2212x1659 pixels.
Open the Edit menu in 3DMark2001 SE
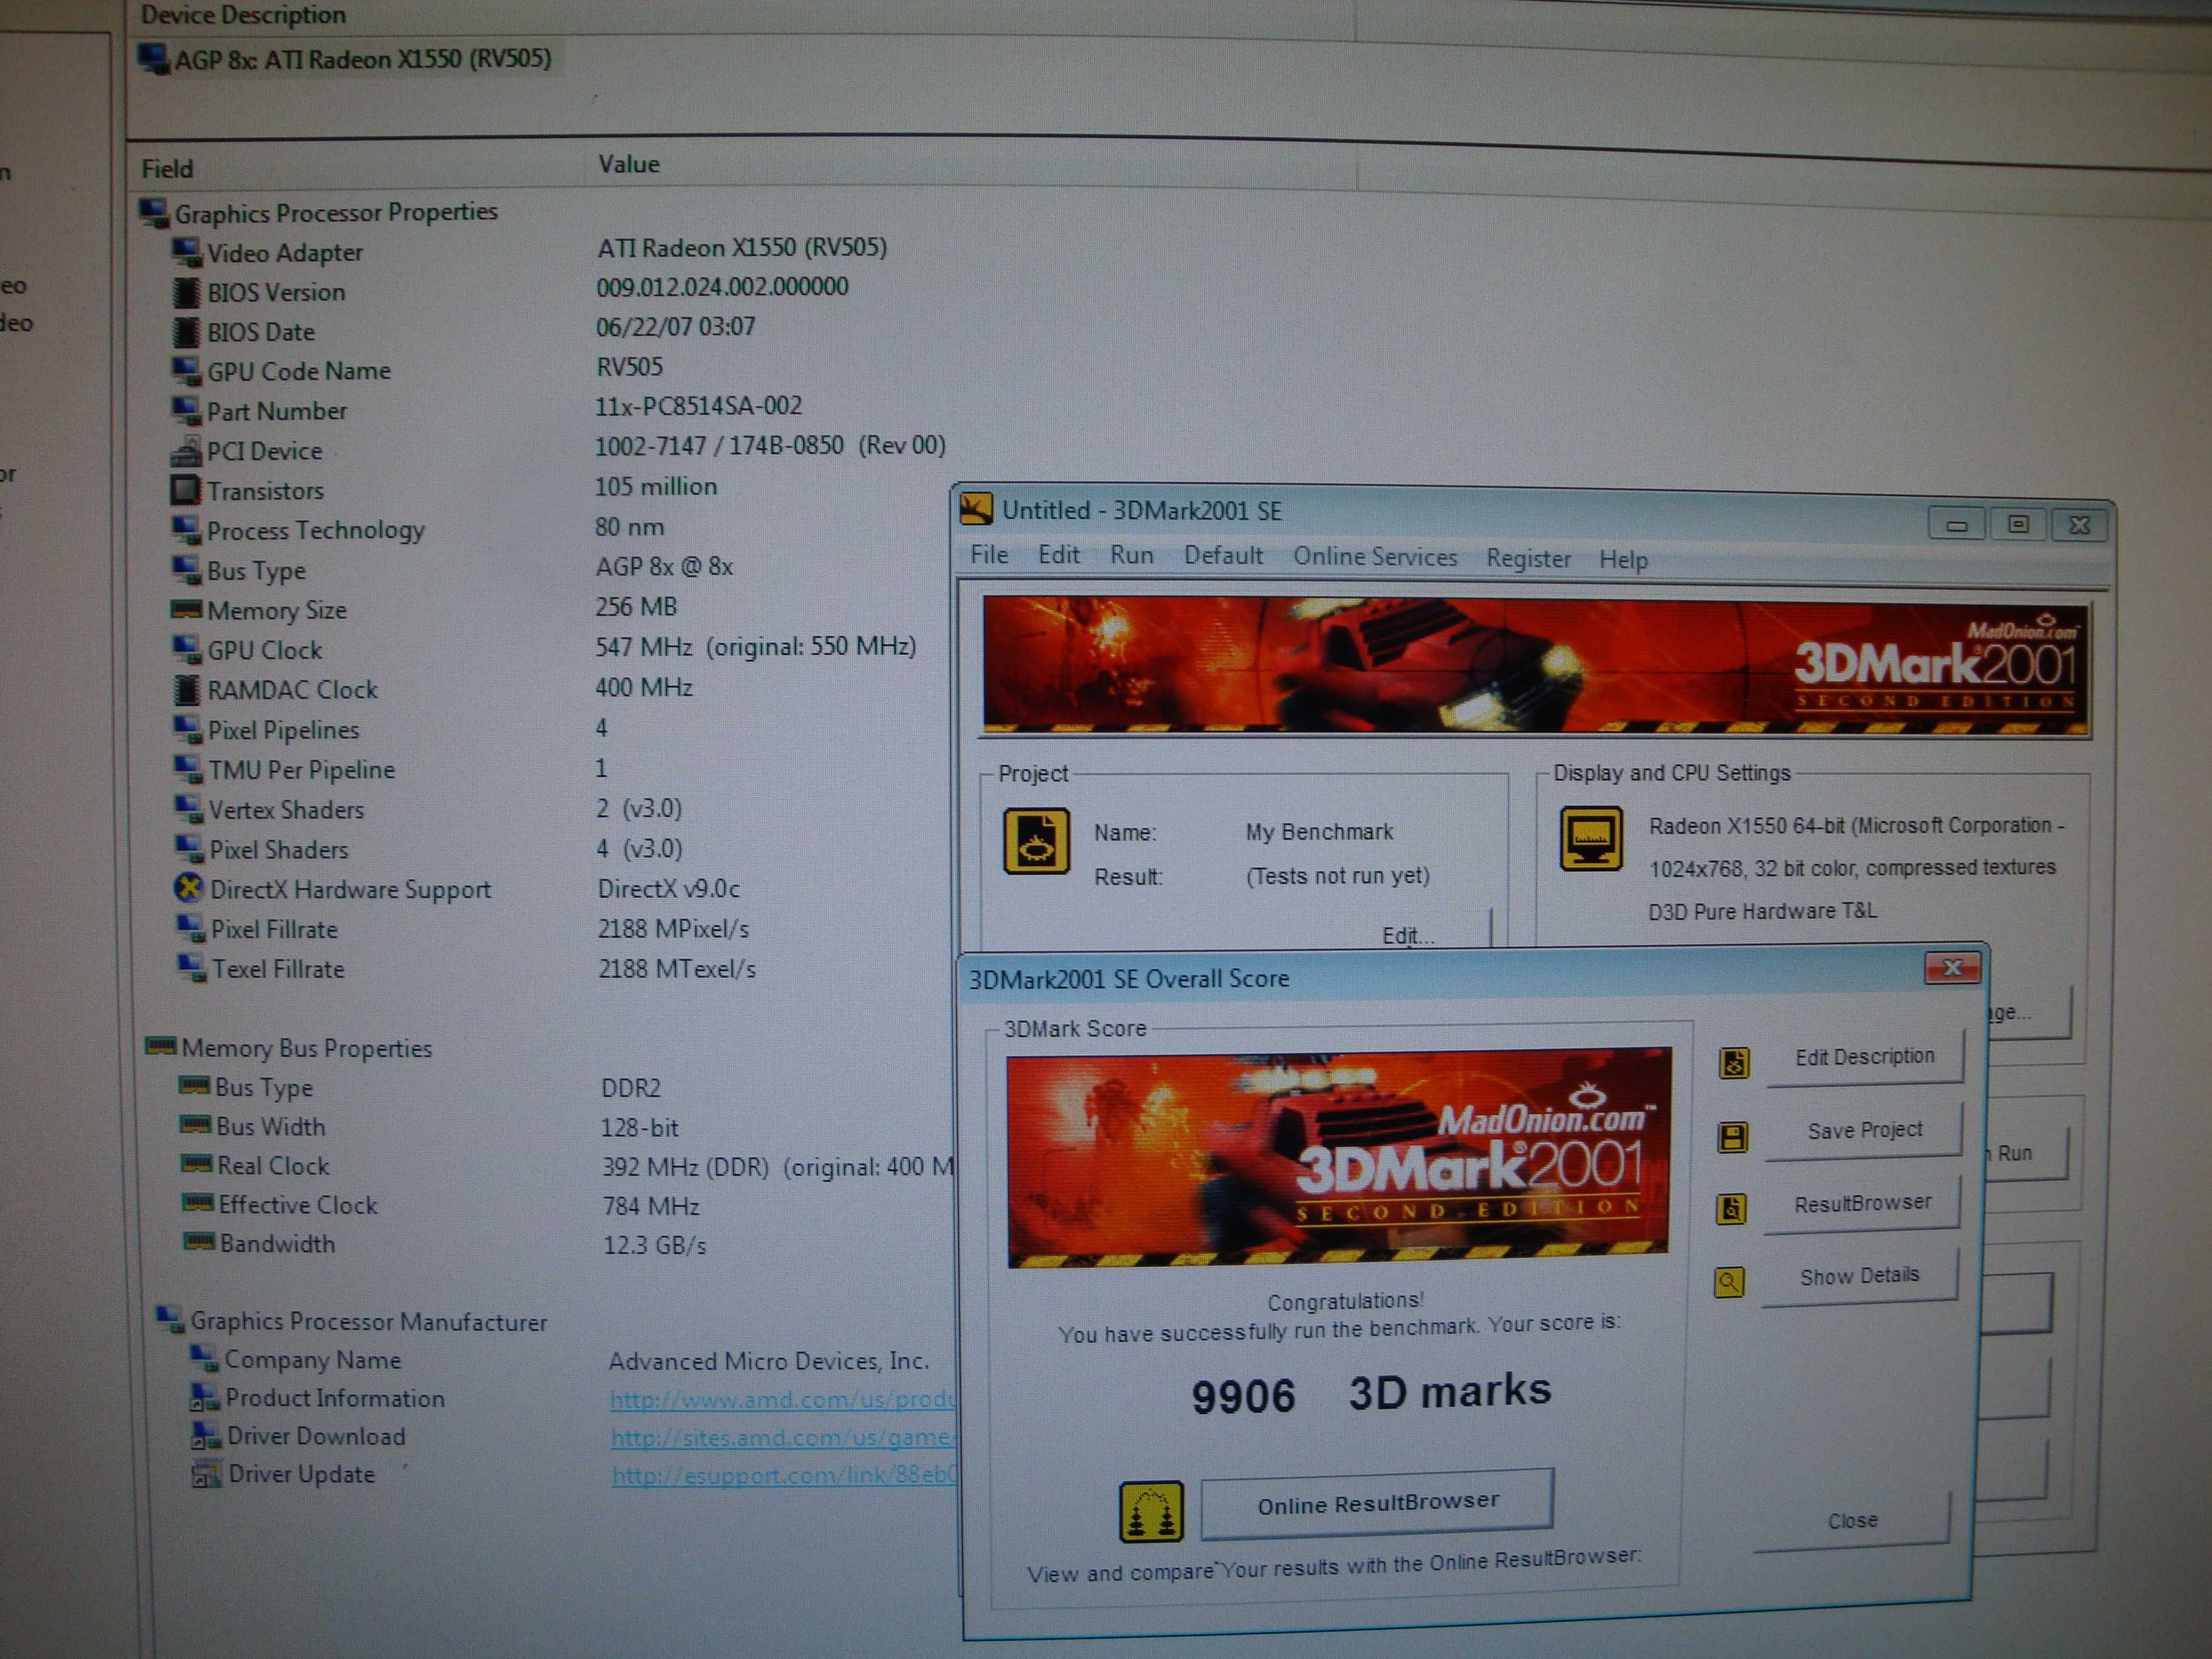[1058, 555]
